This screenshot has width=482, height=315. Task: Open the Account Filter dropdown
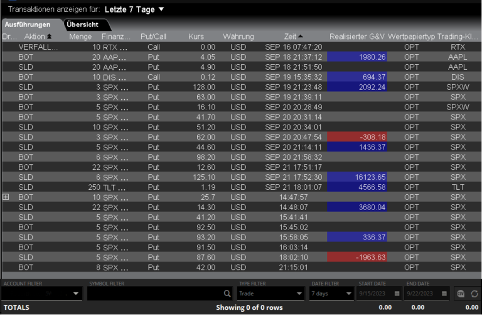point(76,293)
